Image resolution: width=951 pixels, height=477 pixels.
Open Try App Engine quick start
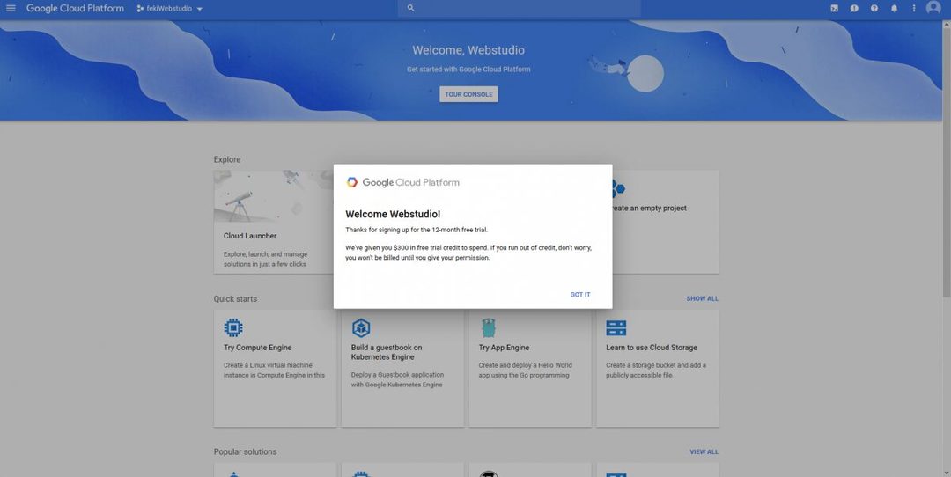(x=530, y=369)
